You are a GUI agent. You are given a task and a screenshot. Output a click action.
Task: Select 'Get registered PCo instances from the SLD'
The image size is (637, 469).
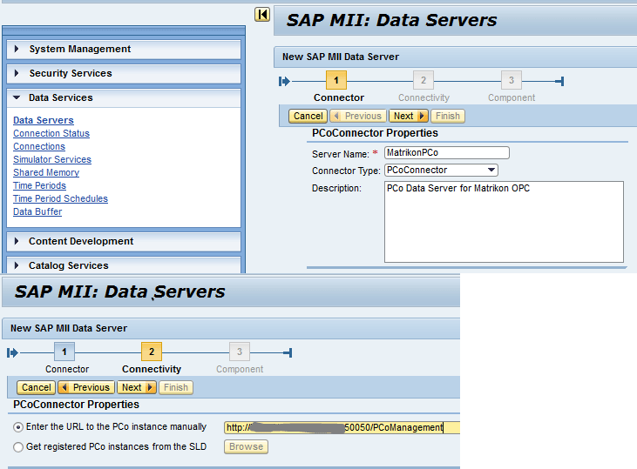click(18, 447)
